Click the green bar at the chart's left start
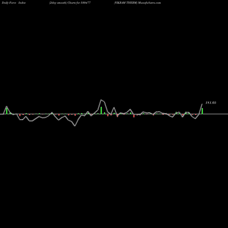The height and width of the screenshot is (228, 228). click(7, 111)
